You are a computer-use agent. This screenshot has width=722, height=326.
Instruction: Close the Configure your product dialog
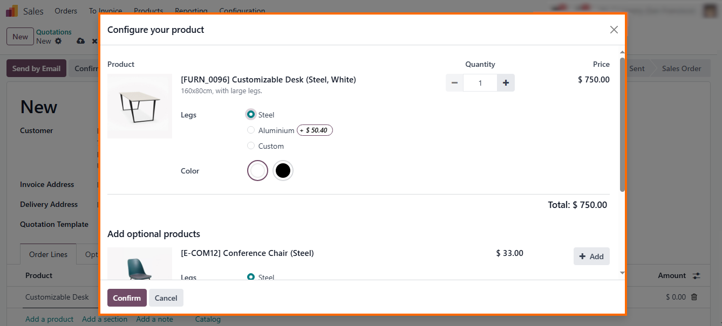point(614,30)
